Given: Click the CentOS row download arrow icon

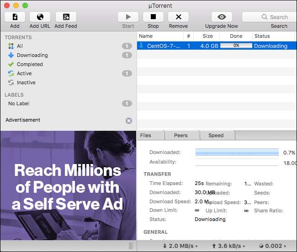Looking at the screenshot, I should tap(141, 46).
